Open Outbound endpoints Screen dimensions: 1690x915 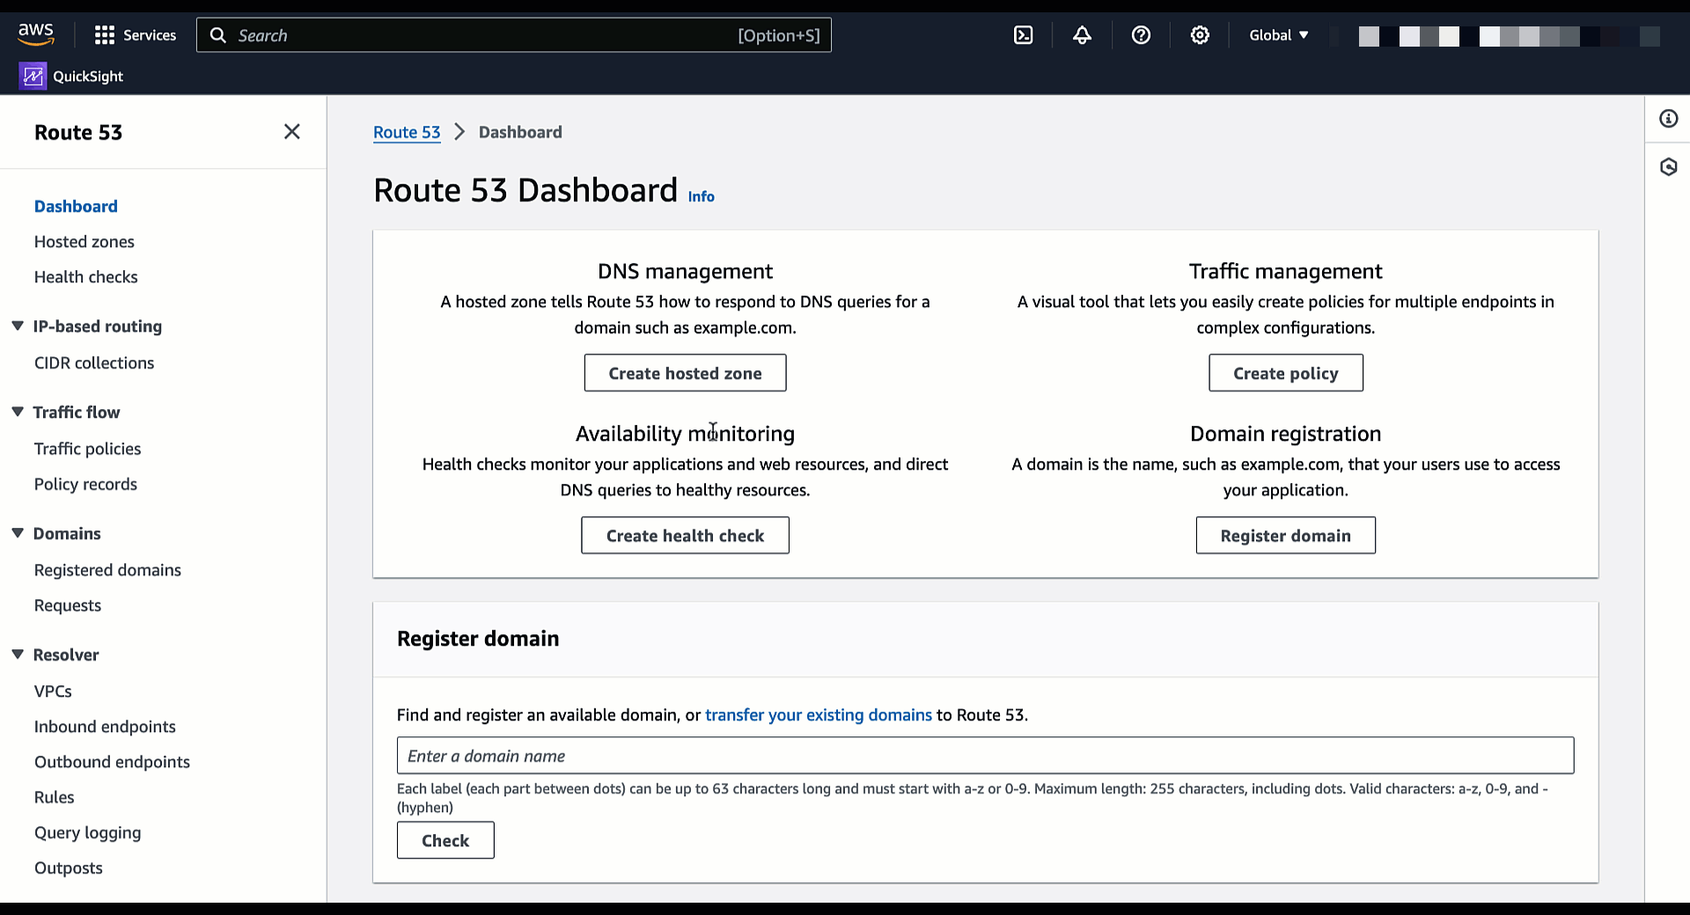[112, 763]
